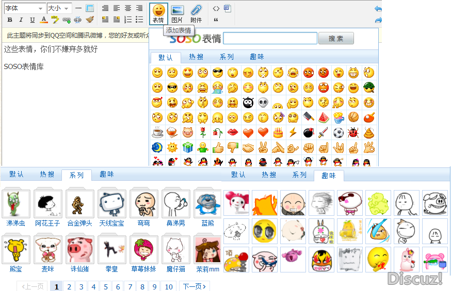451x291 pixels.
Task: Click the 草莓妹妹 series label
Action: [x=144, y=269]
